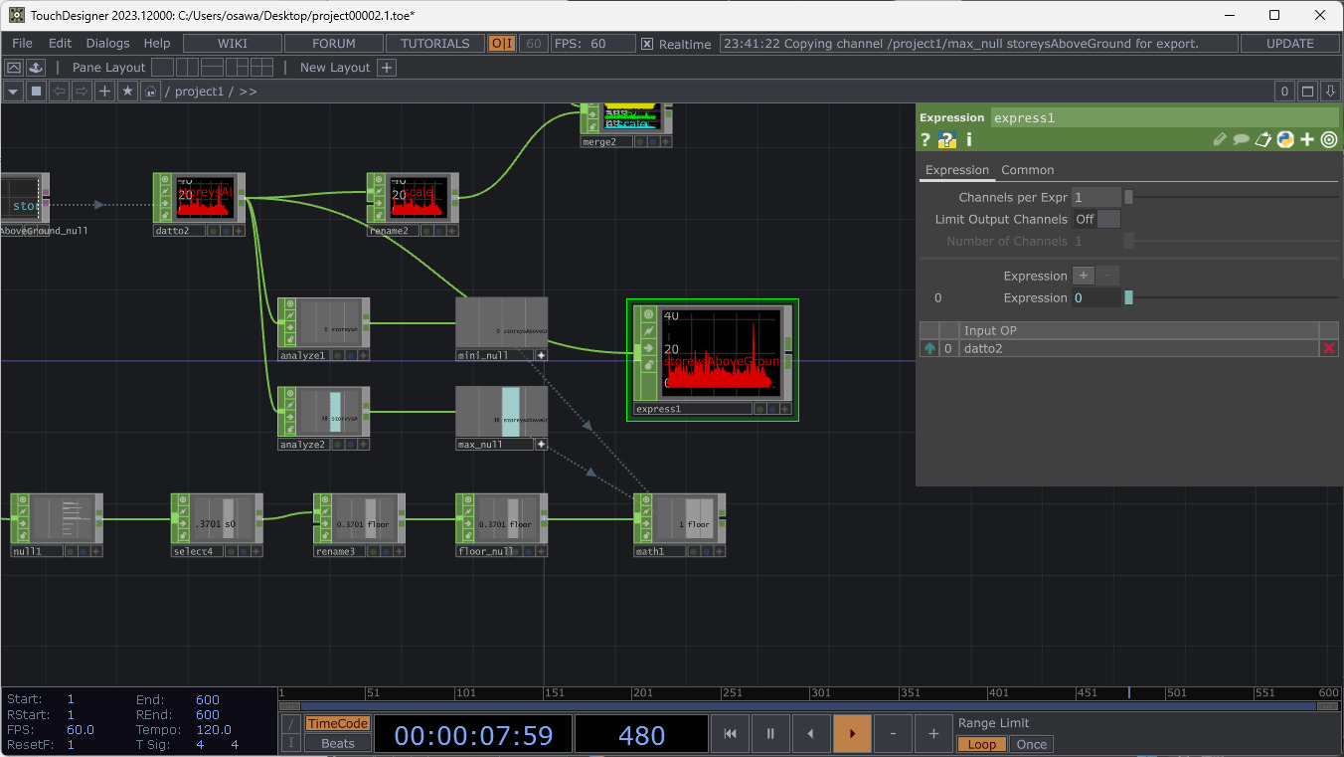
Task: Click the home network icon in path bar
Action: pos(150,92)
